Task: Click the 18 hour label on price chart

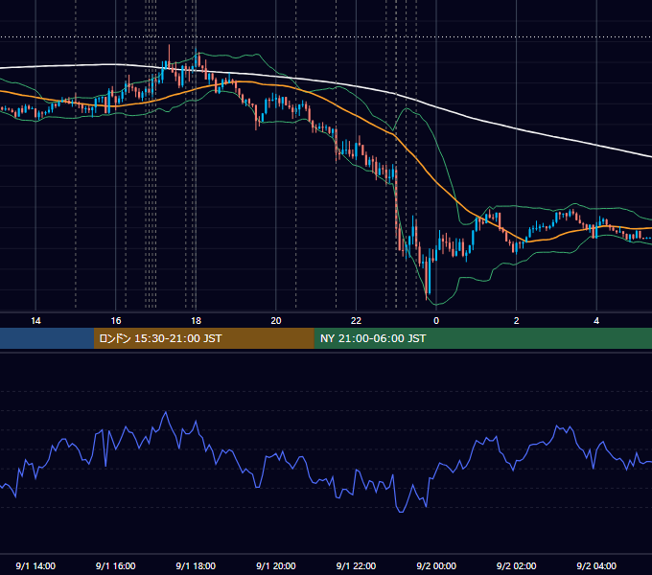Action: pos(196,321)
